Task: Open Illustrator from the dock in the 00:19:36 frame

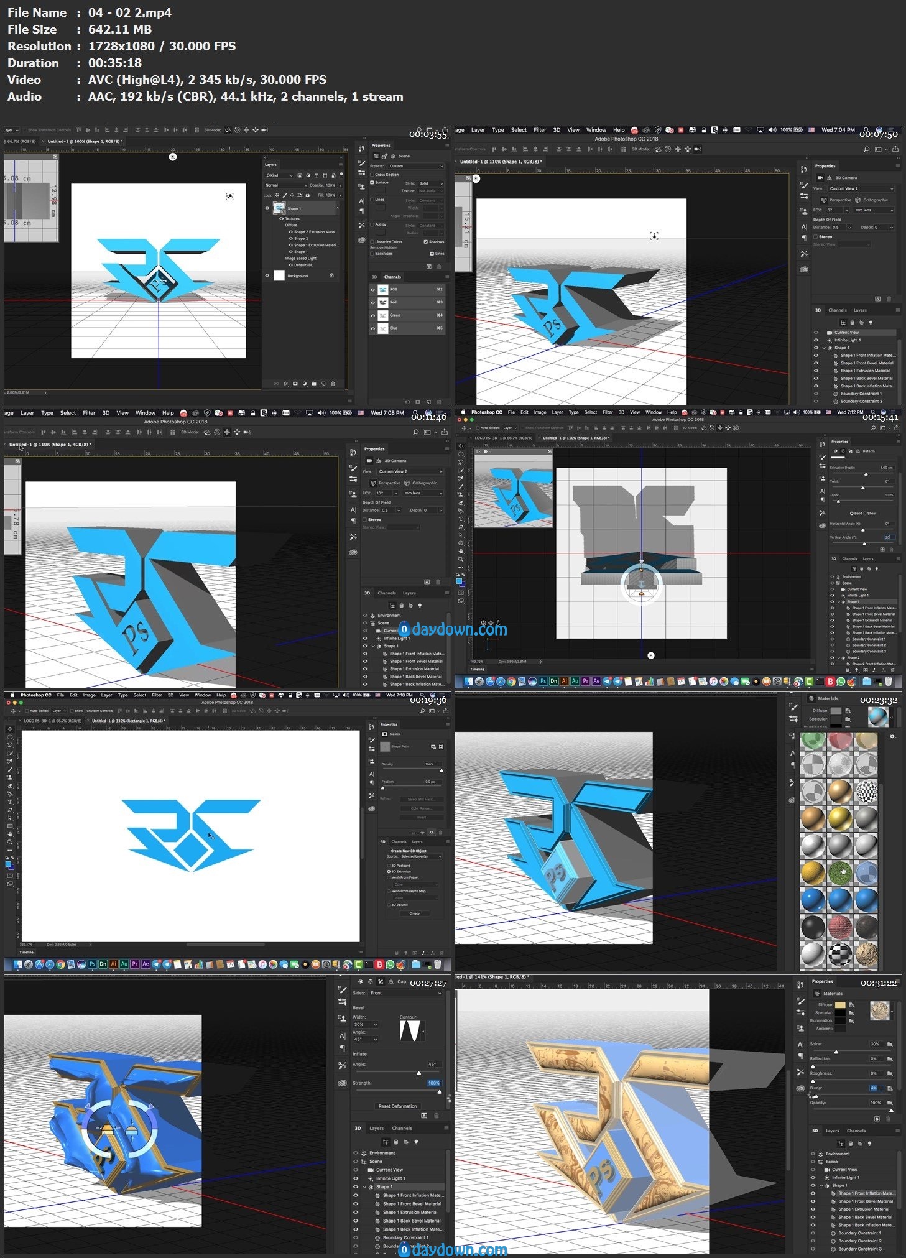Action: (113, 964)
